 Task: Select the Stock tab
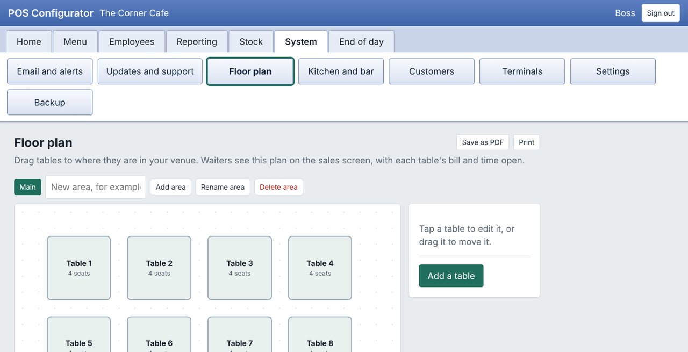(x=251, y=41)
